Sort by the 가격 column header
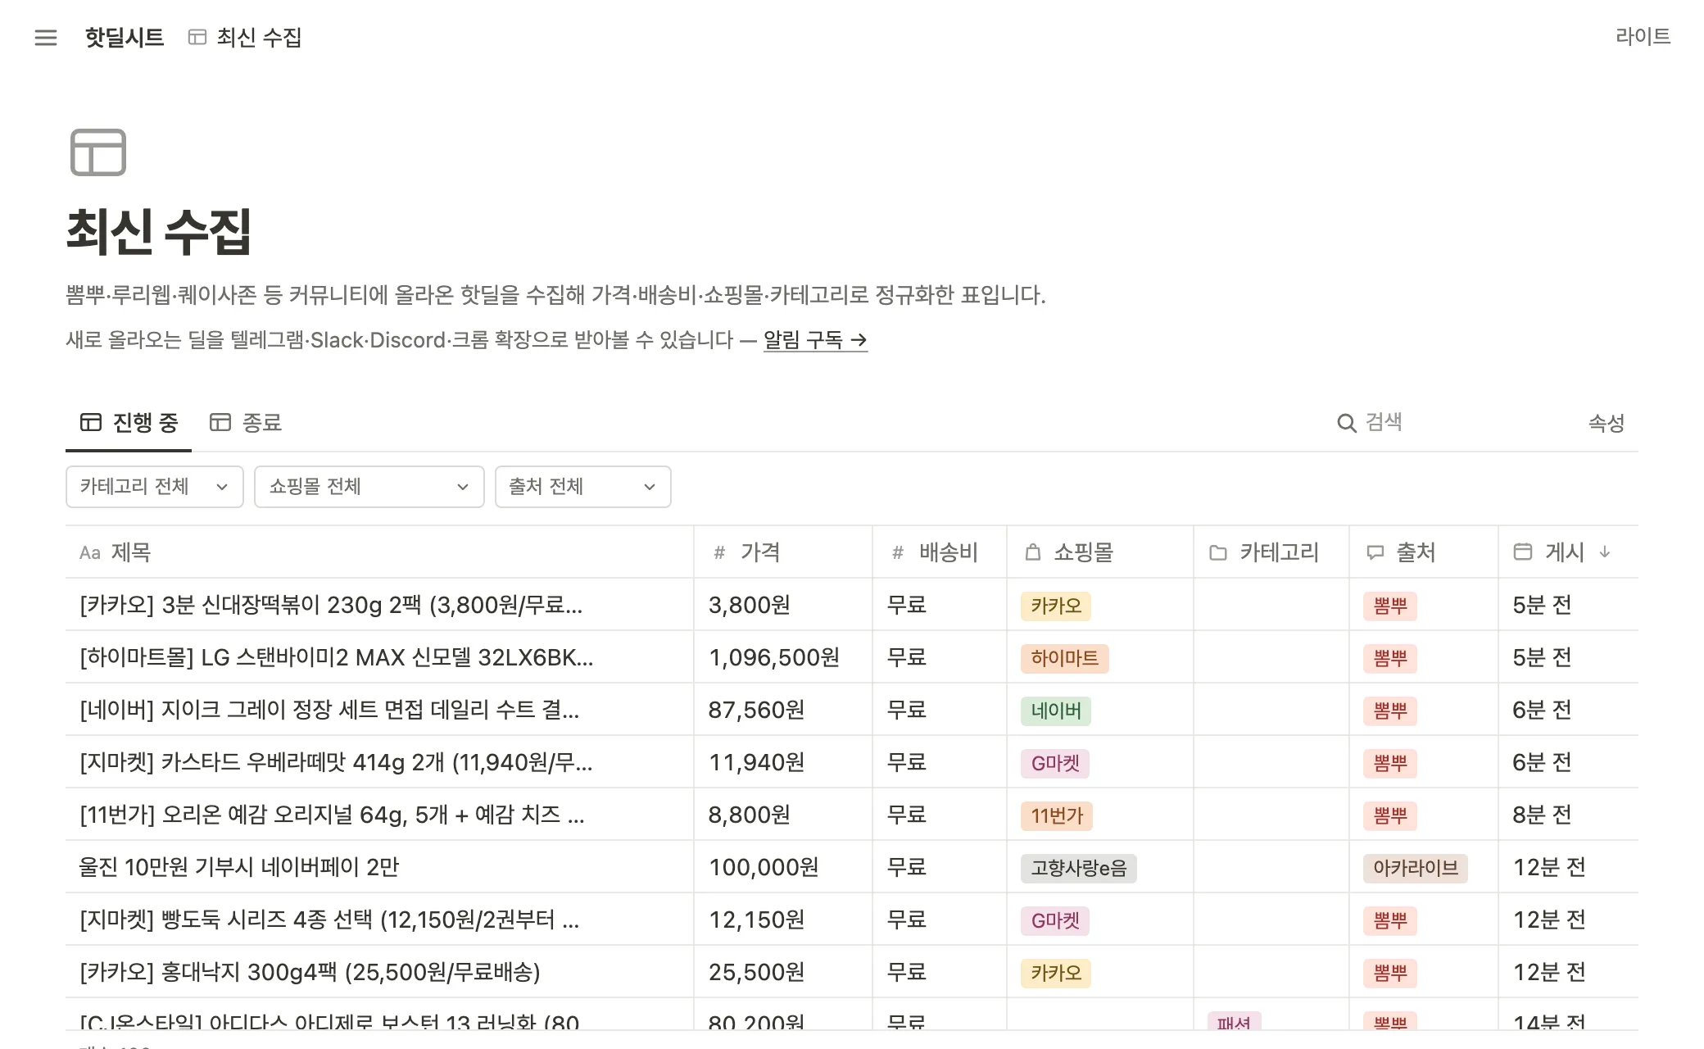 [783, 552]
